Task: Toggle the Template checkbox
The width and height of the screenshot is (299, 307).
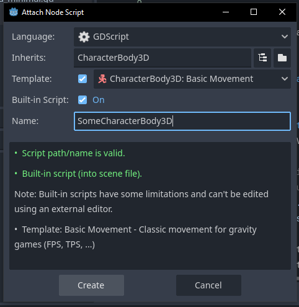Action: [x=83, y=79]
